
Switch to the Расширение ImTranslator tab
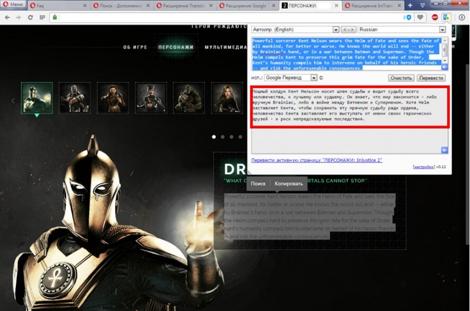[373, 5]
